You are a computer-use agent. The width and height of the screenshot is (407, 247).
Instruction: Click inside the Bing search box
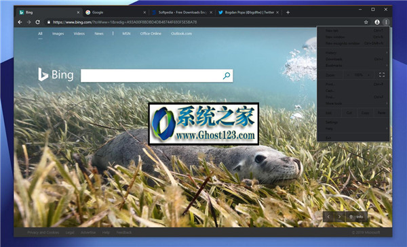(151, 76)
